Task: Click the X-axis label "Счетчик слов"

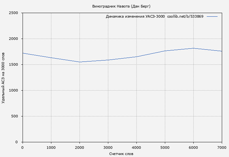Action: pyautogui.click(x=121, y=154)
